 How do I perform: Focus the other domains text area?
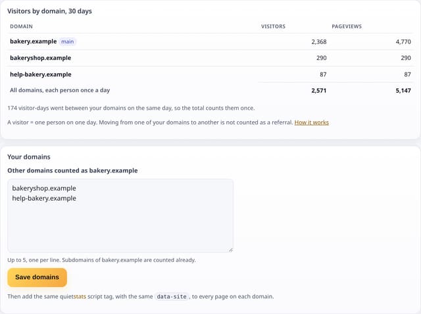click(120, 216)
